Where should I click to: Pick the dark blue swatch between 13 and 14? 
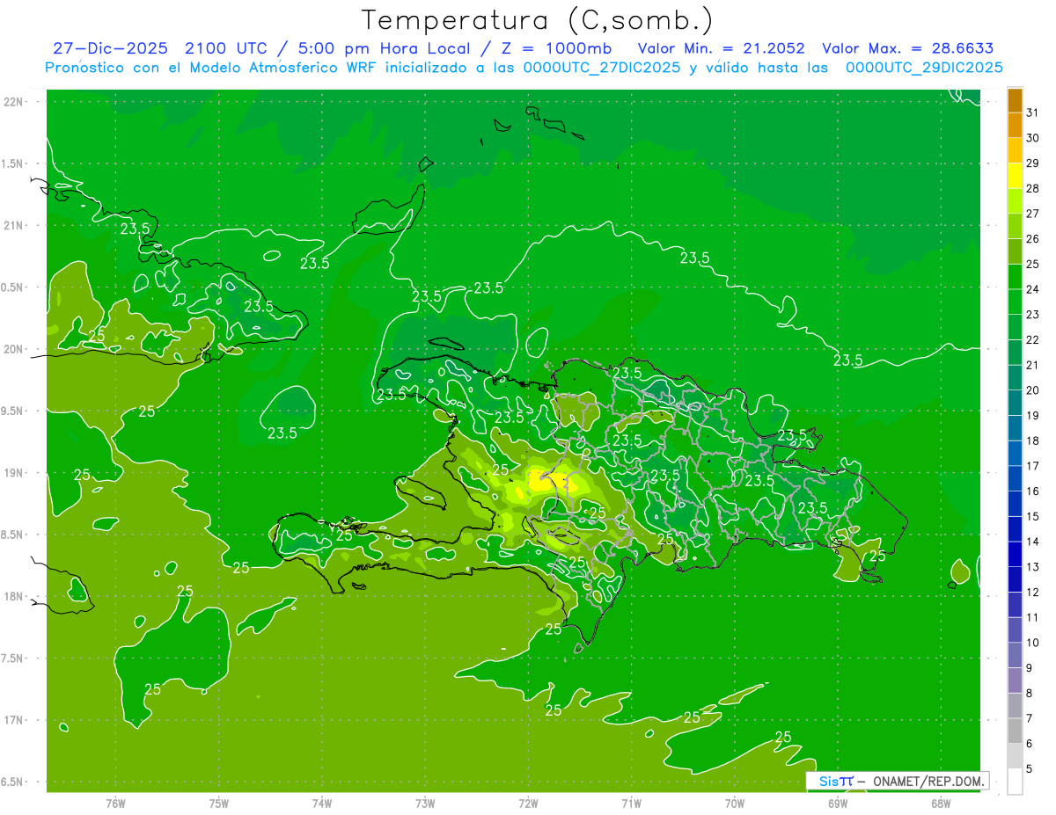(x=1015, y=554)
